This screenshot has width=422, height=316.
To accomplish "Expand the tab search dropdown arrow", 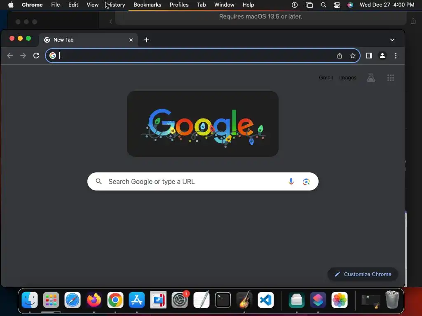I will [x=392, y=40].
